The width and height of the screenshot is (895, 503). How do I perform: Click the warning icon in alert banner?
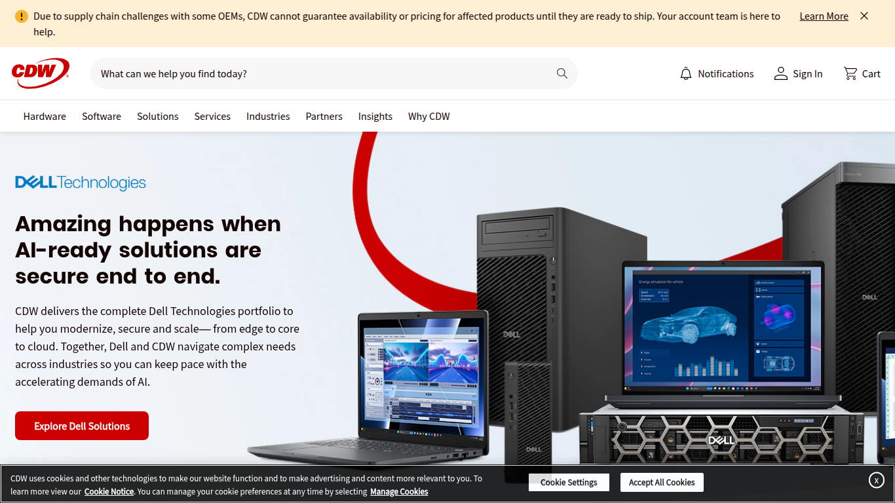click(22, 16)
